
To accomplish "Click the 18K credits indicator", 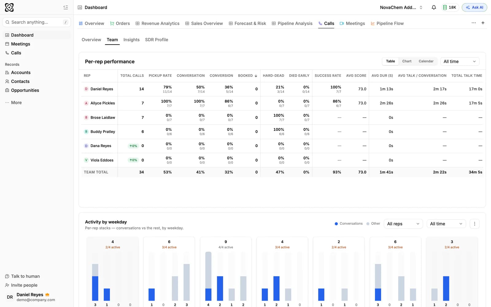I will pos(450,7).
